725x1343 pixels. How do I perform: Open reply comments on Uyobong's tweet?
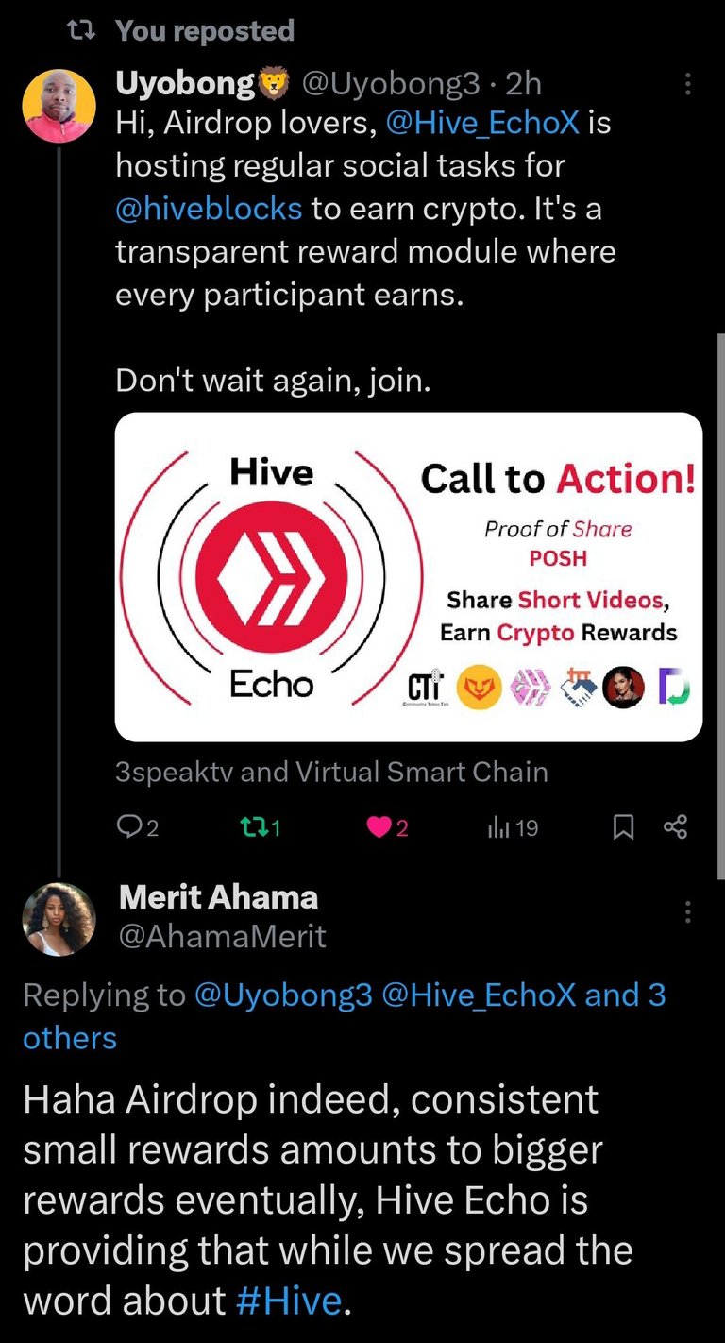138,828
